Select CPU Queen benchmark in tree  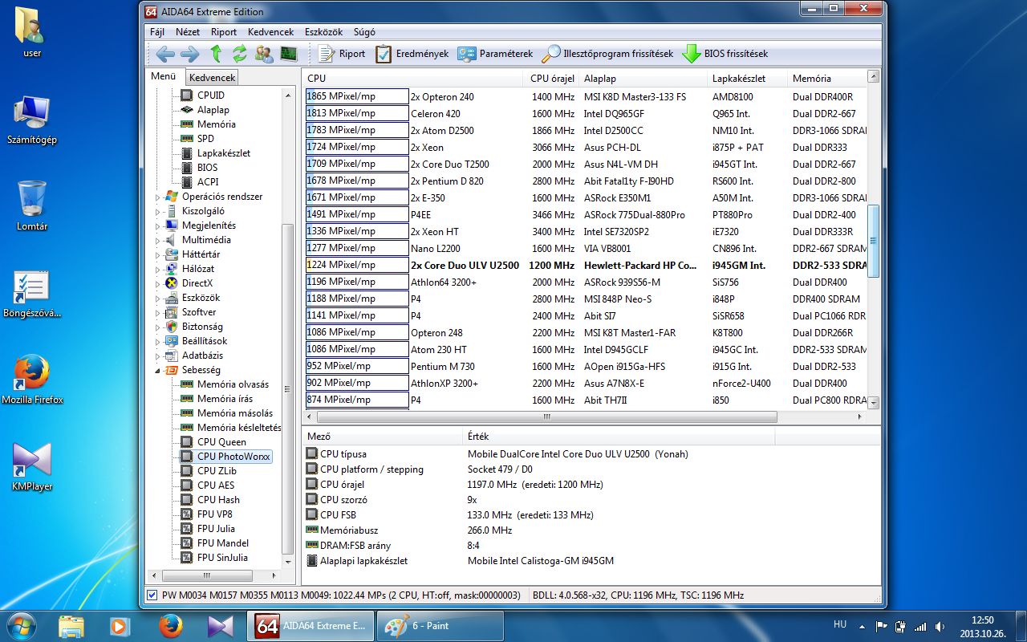click(x=221, y=442)
